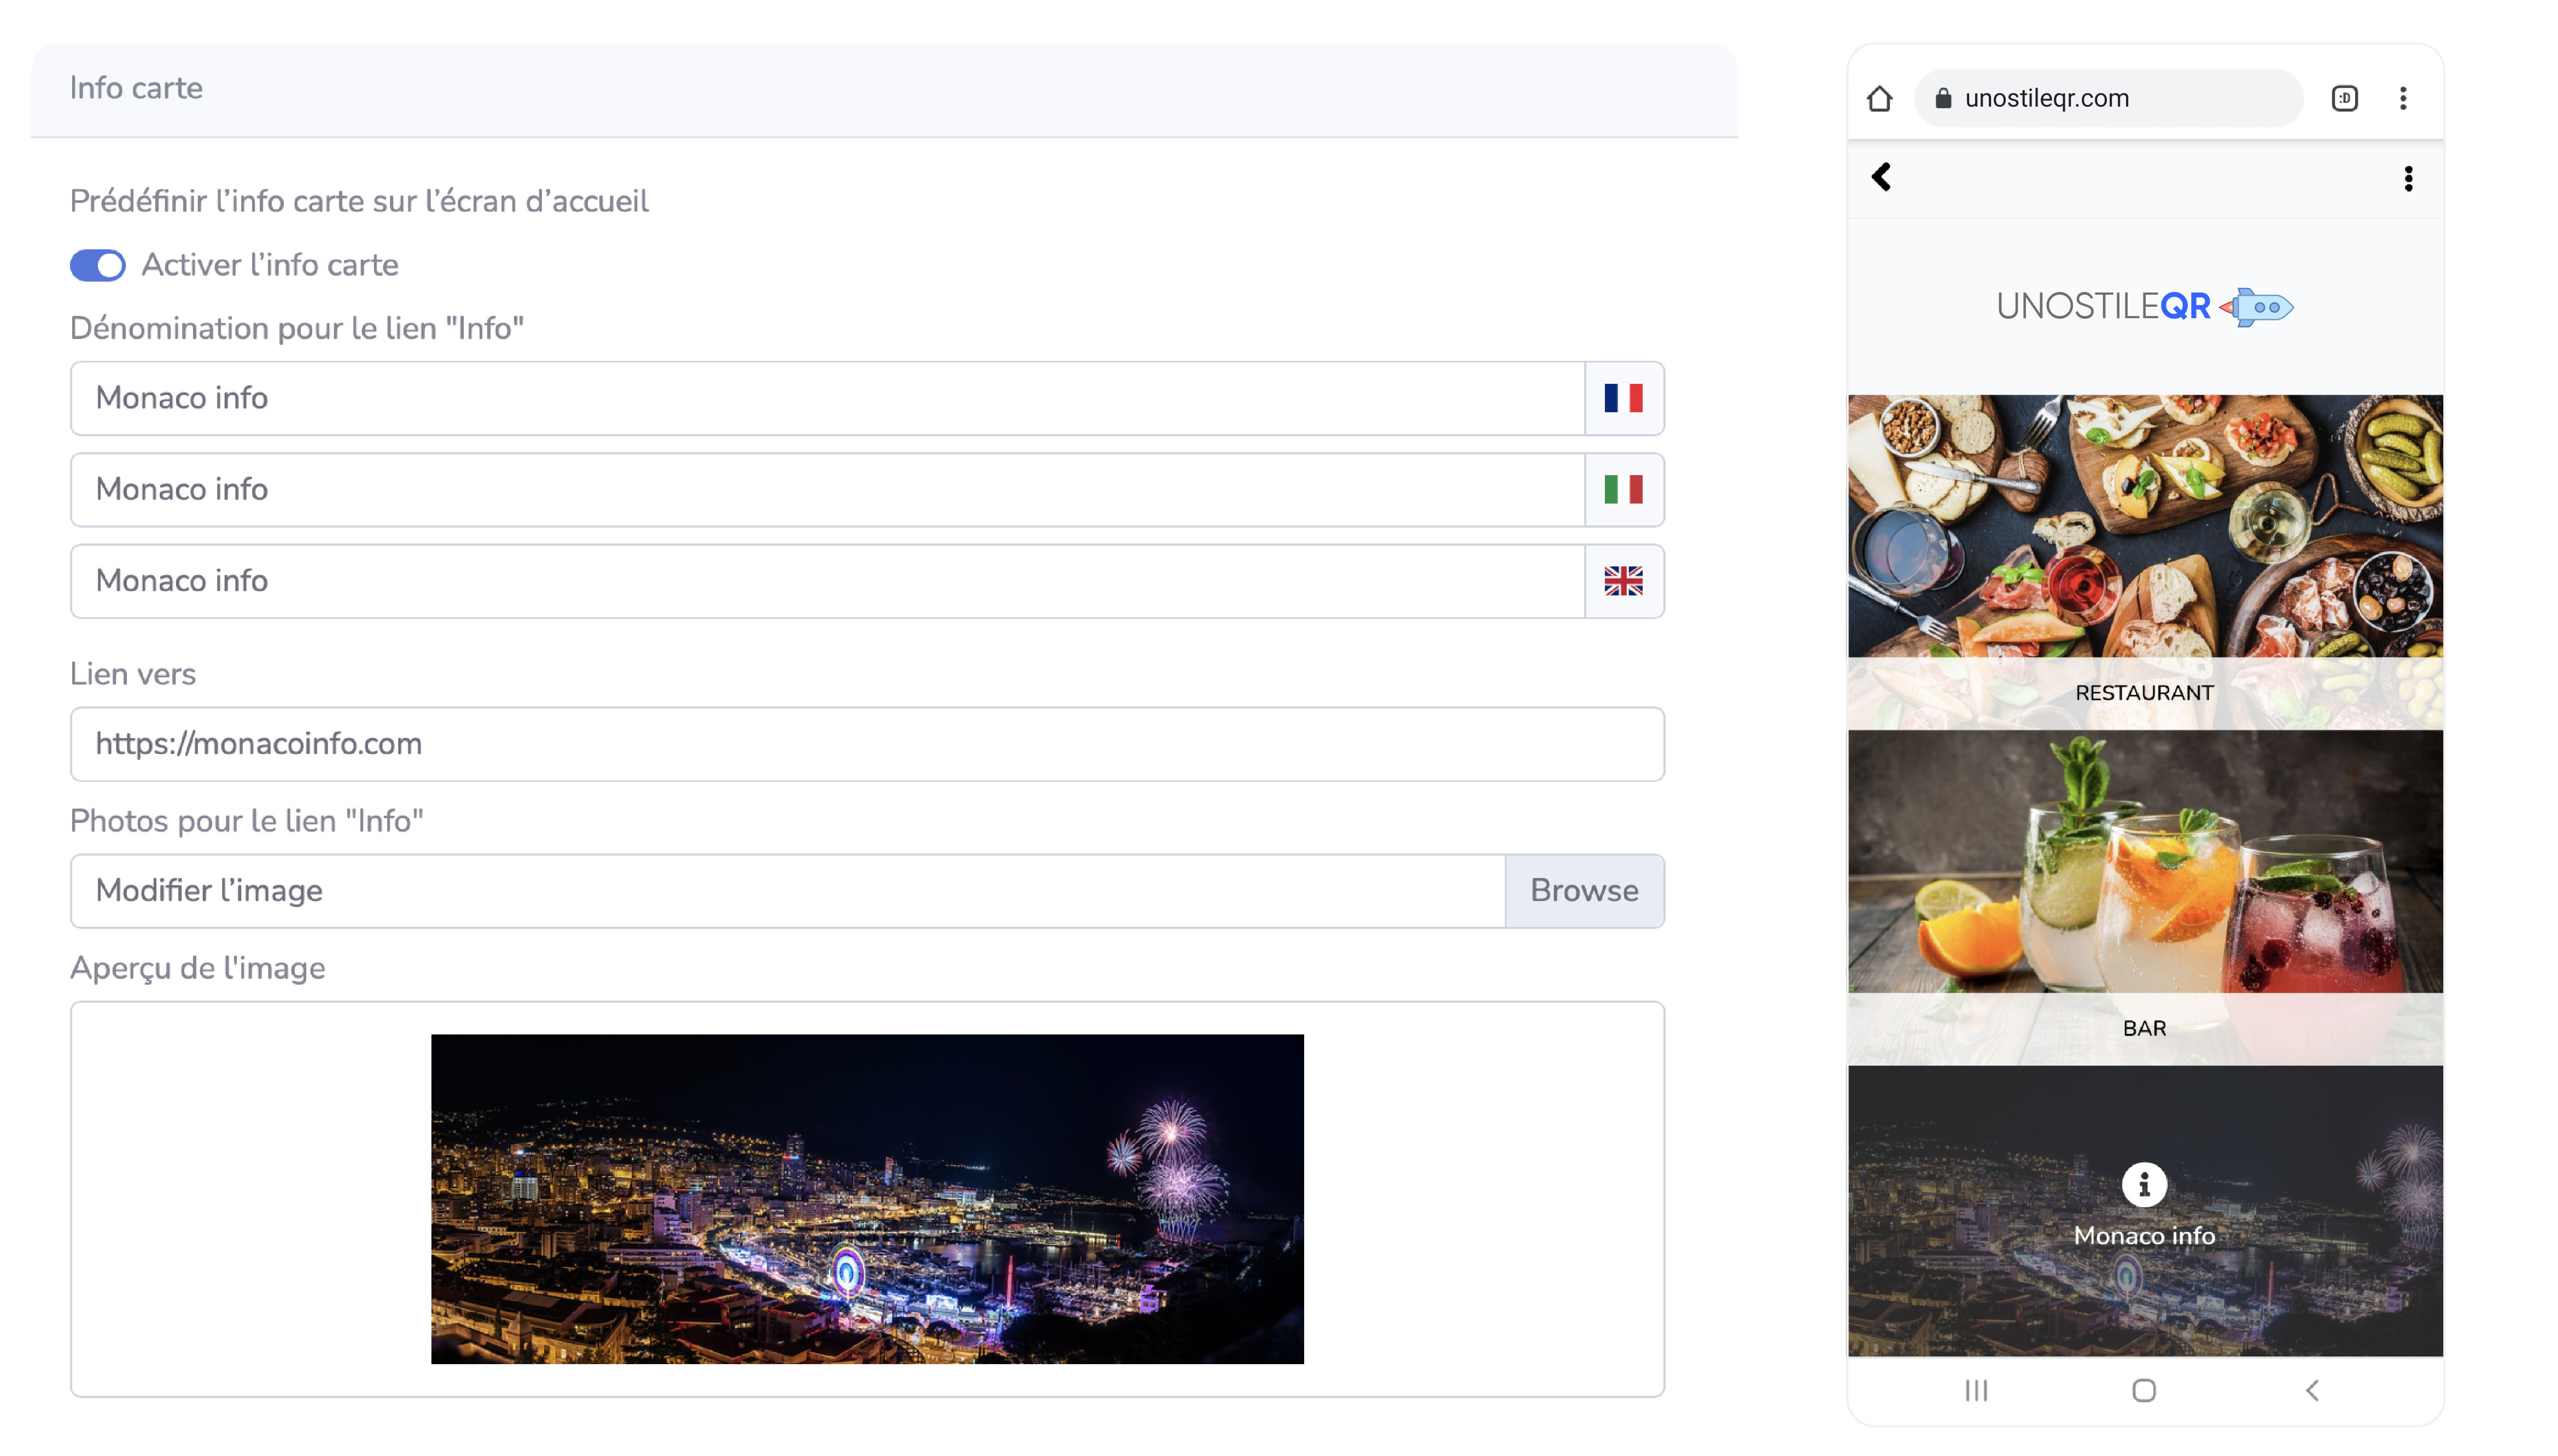Toggle the Activer l'info carte switch
2558x1456 pixels.
(97, 265)
